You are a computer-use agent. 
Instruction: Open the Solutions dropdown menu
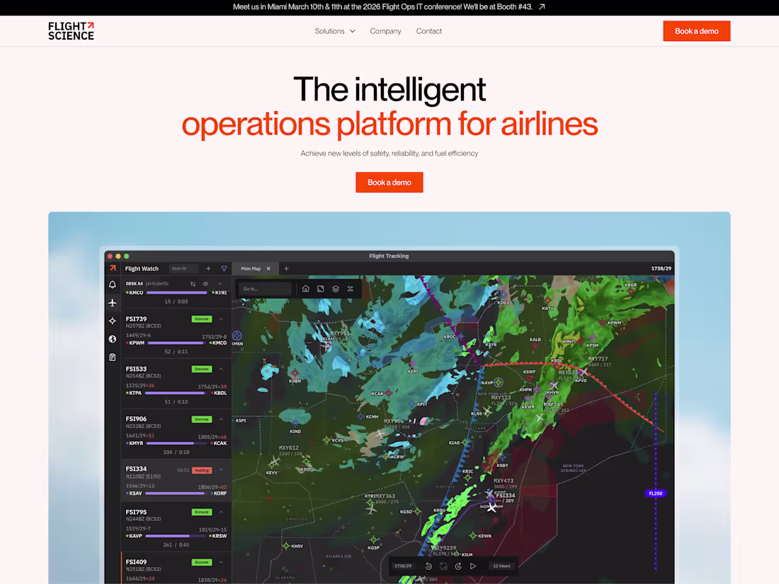tap(335, 30)
